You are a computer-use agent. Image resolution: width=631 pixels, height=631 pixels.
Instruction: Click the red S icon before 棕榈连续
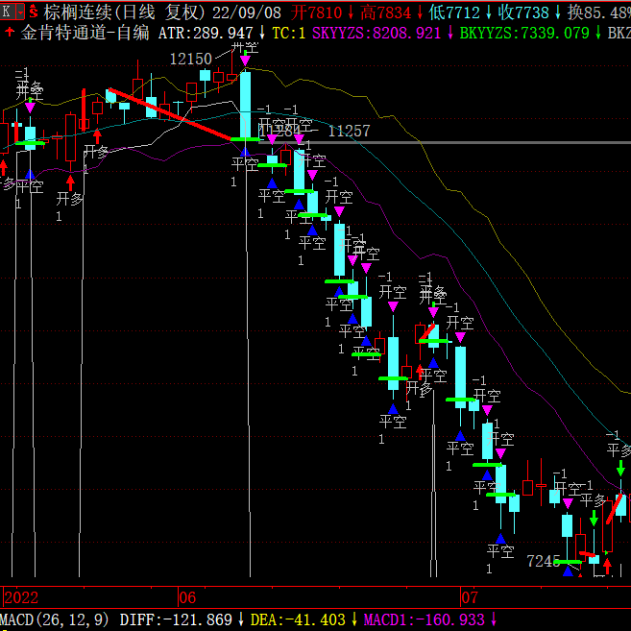coord(34,12)
